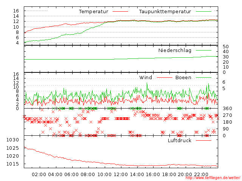Click the red Wind legend line
This screenshot has width=242, height=181.
pos(164,78)
